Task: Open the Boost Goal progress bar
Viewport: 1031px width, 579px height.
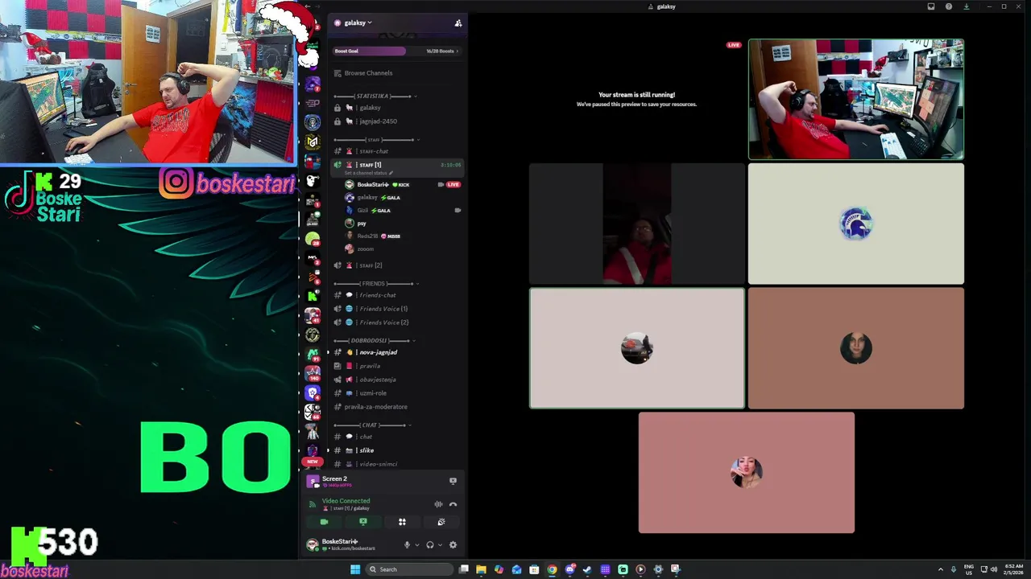Action: click(x=396, y=51)
